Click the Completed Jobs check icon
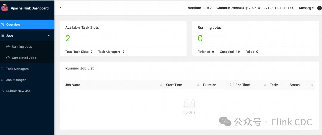The height and width of the screenshot is (135, 322). [x=8, y=58]
